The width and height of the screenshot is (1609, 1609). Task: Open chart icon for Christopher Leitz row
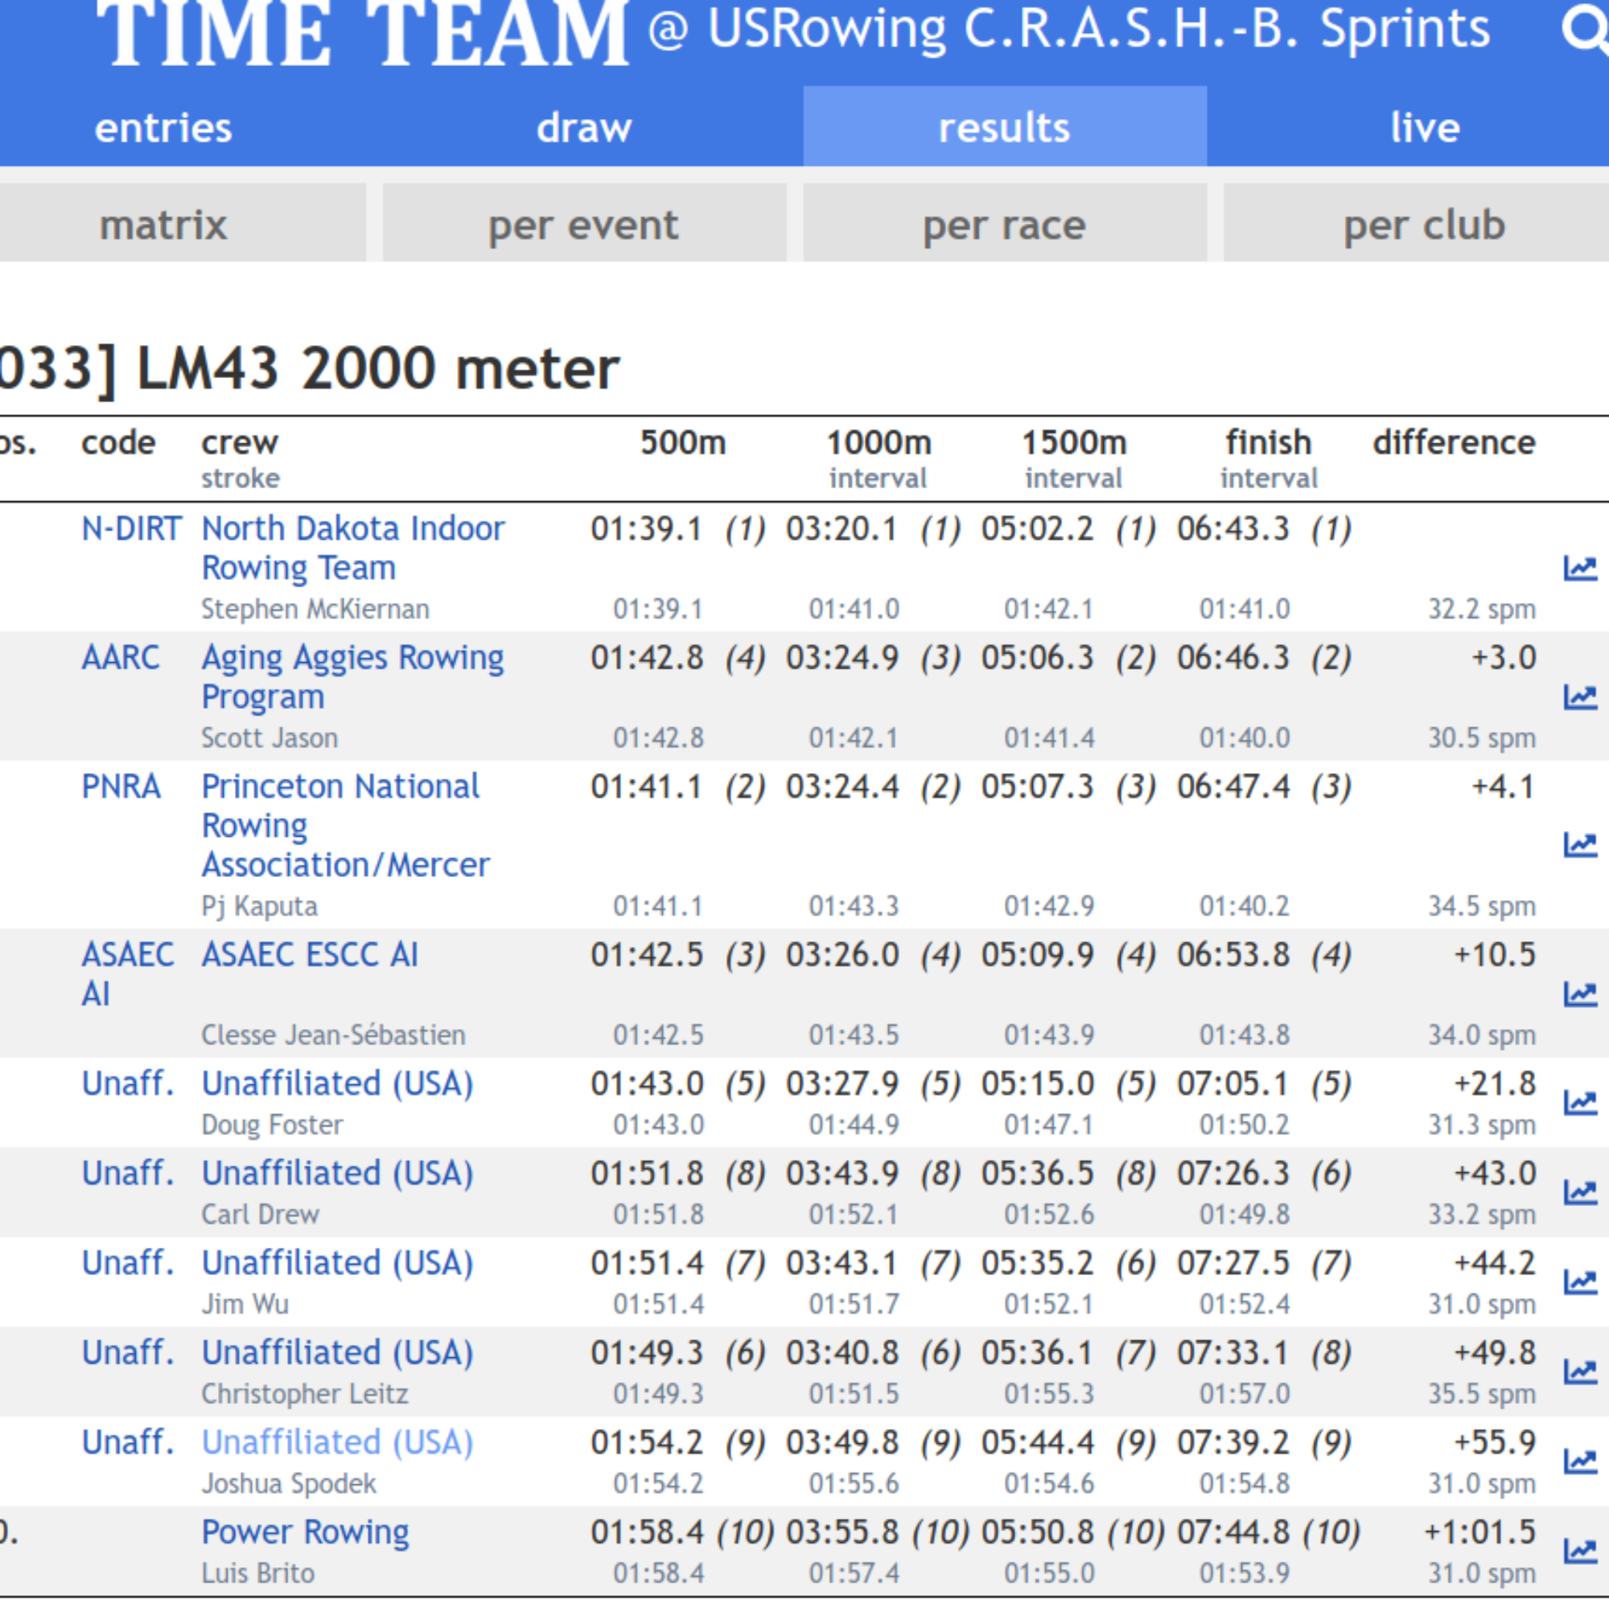tap(1580, 1372)
